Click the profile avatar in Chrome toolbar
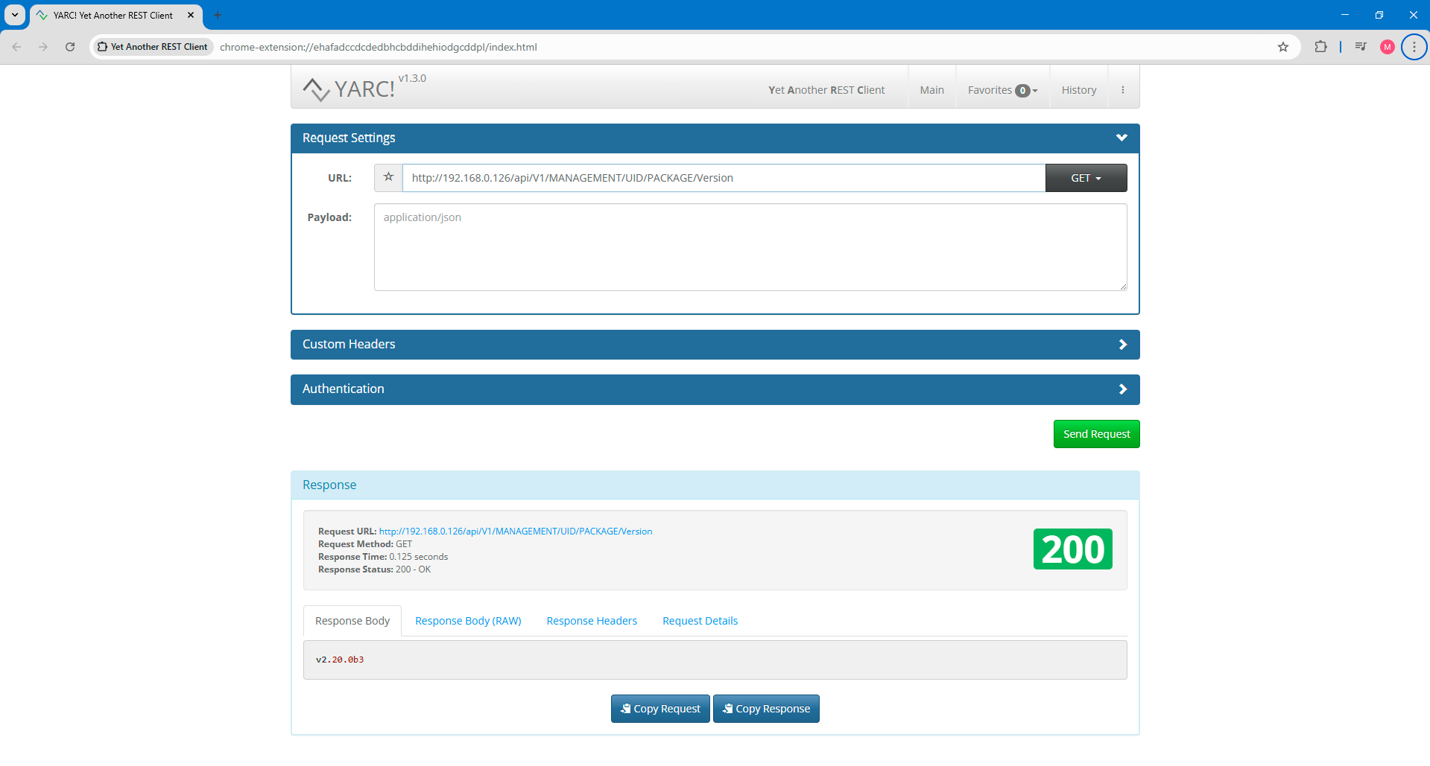1430x766 pixels. 1387,47
